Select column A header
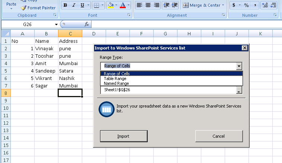The image size is (282, 163). click(x=22, y=33)
